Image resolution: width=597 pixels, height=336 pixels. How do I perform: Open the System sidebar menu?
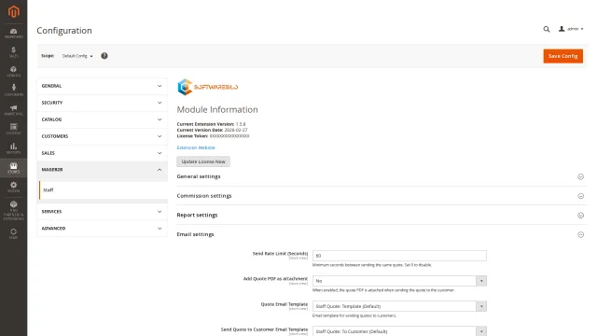(14, 187)
